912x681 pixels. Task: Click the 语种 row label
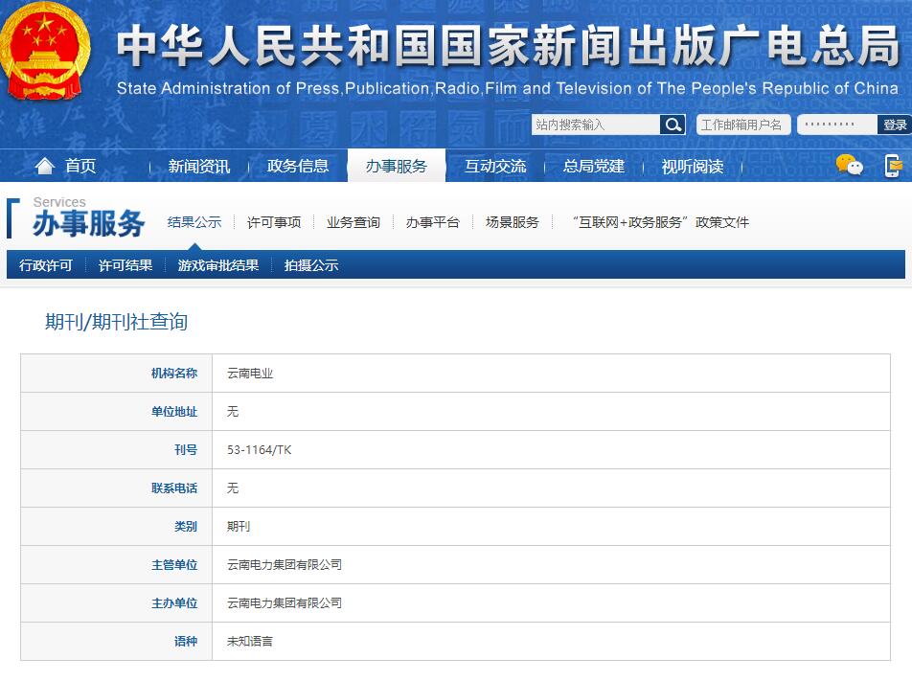(x=186, y=642)
